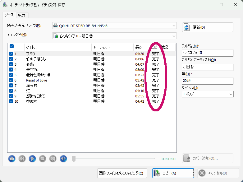Uncheck track 2 竹の子暮らし checkbox
Image resolution: width=243 pixels, height=182 pixels.
11,59
